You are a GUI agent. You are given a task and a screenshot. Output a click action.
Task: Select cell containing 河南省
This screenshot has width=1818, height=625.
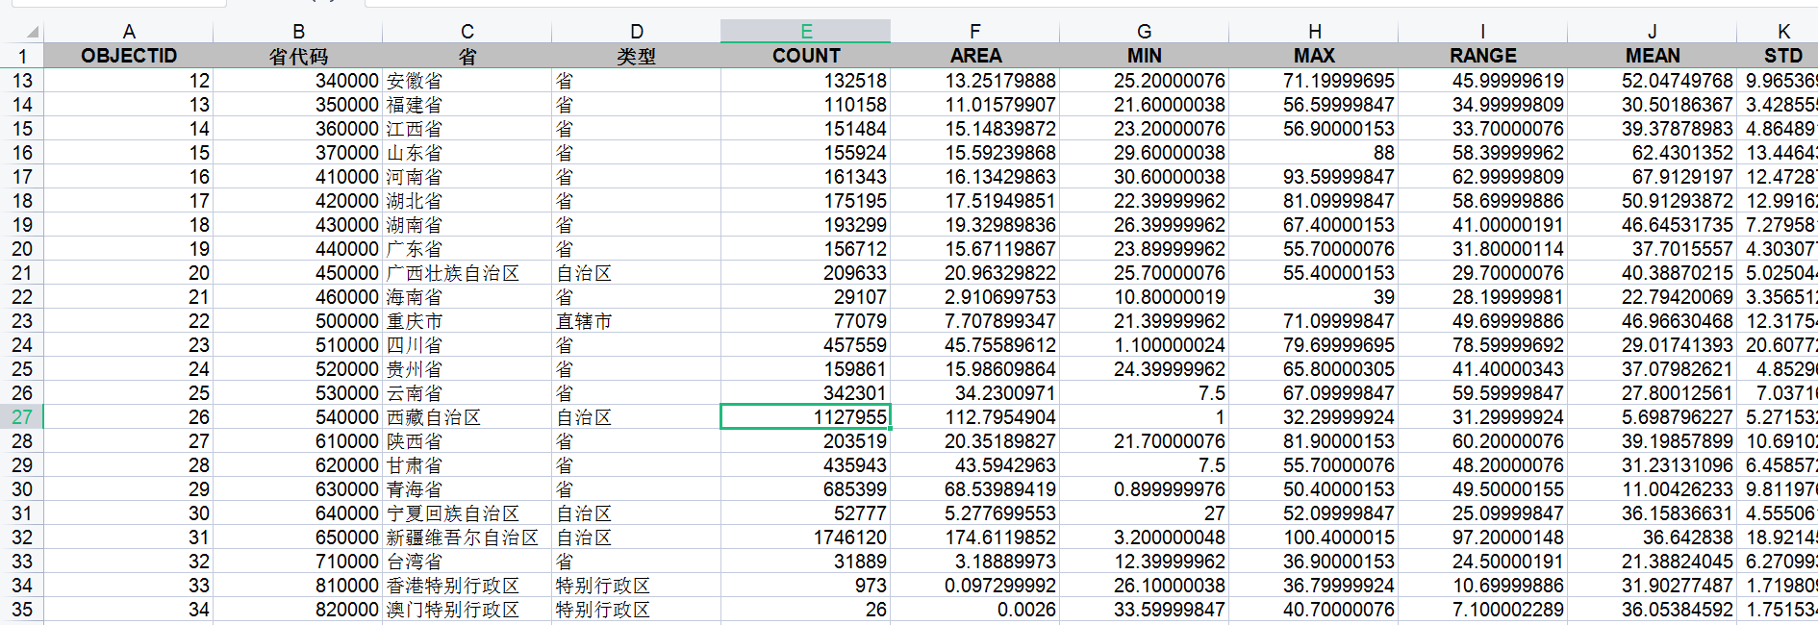467,177
